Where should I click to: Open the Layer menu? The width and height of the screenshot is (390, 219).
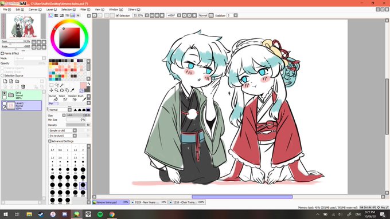pos(52,9)
